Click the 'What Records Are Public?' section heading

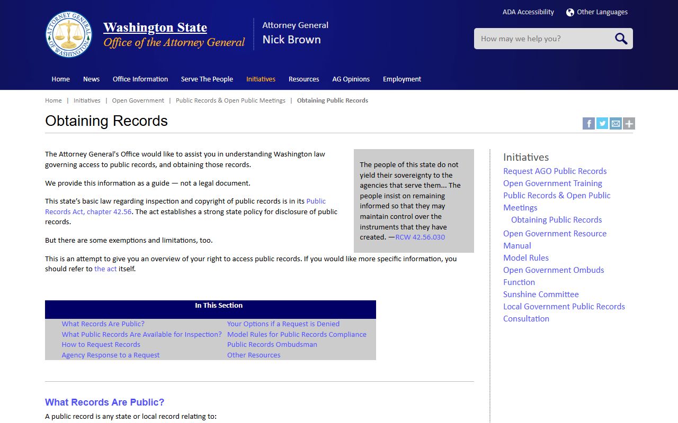pos(105,402)
